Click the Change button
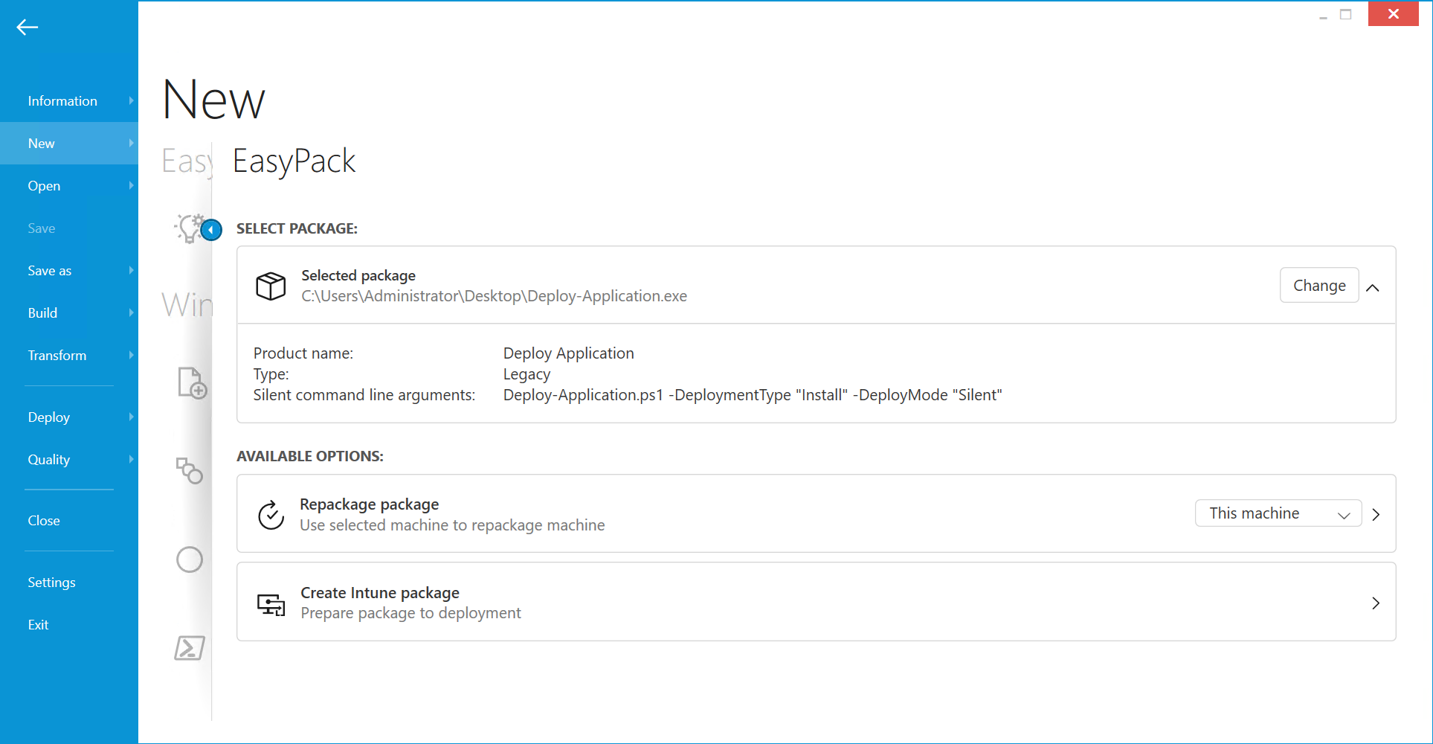This screenshot has width=1433, height=744. click(1318, 285)
